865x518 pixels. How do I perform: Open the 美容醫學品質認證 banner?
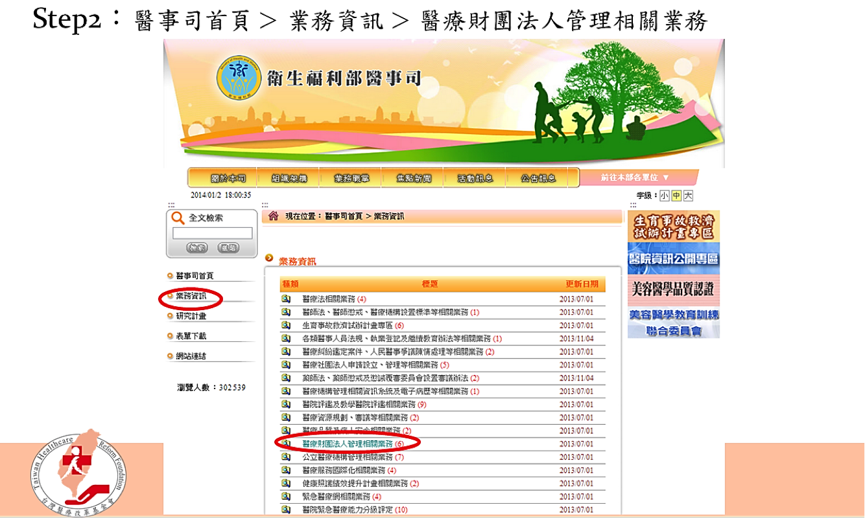(674, 290)
